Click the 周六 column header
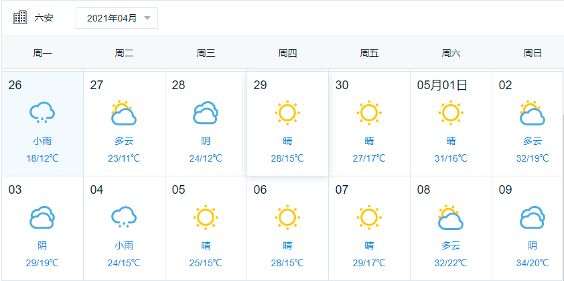The height and width of the screenshot is (281, 564). point(451,54)
